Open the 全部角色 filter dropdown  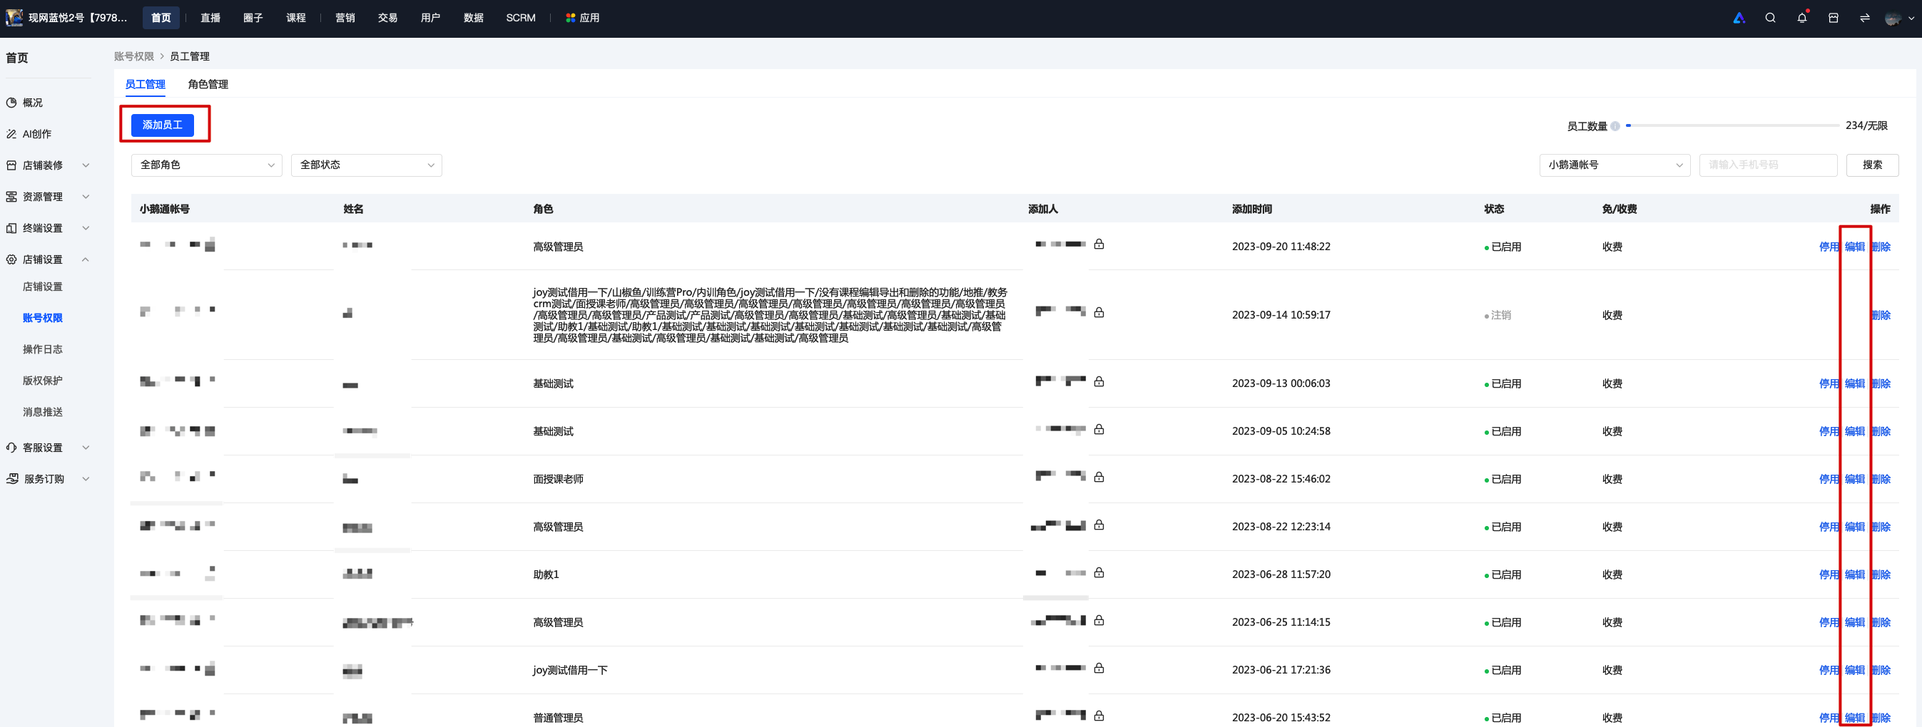(x=207, y=165)
